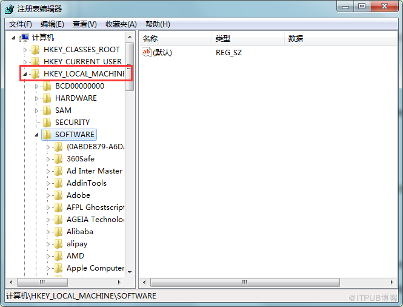Collapse the 计算机 root node
Screen dimensions: 403x307
tap(13, 38)
